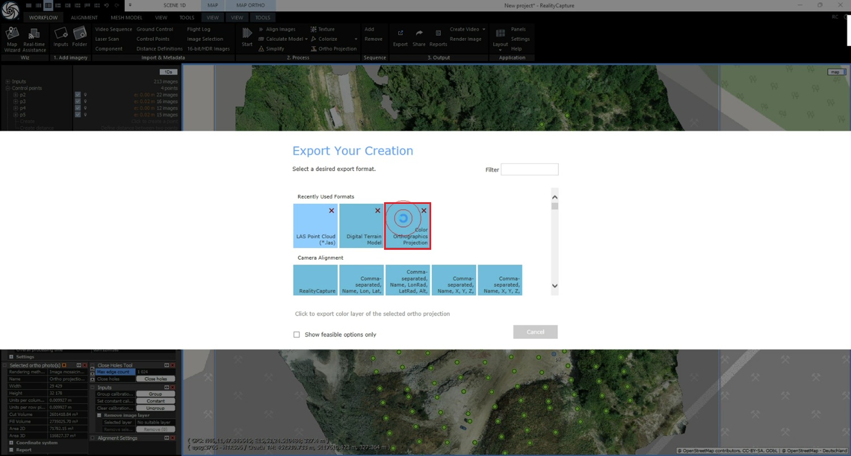Switch to the ALIGNMENT ribbon tab

[84, 18]
